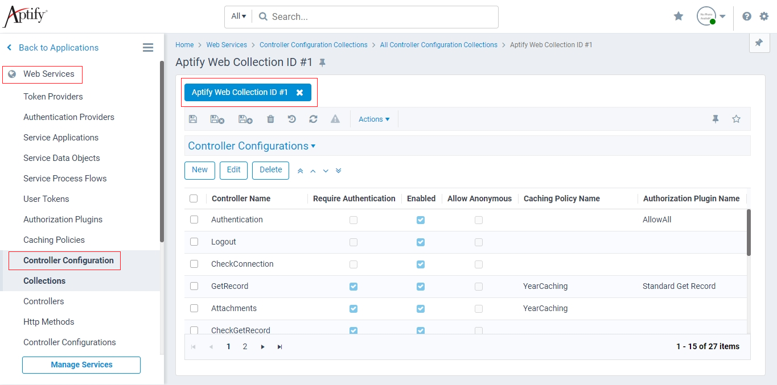This screenshot has height=385, width=777.
Task: Open the Help question mark icon
Action: (747, 16)
